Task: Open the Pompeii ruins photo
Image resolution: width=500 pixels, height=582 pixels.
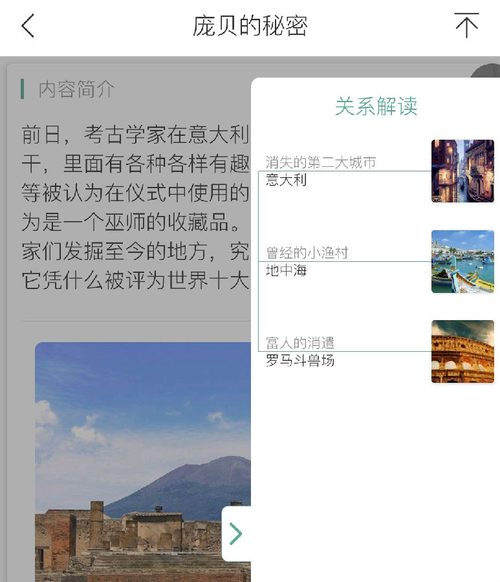Action: click(x=143, y=462)
